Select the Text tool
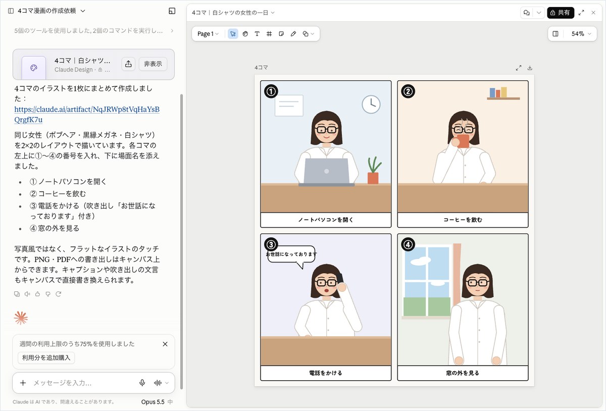The height and width of the screenshot is (411, 606). tap(257, 34)
